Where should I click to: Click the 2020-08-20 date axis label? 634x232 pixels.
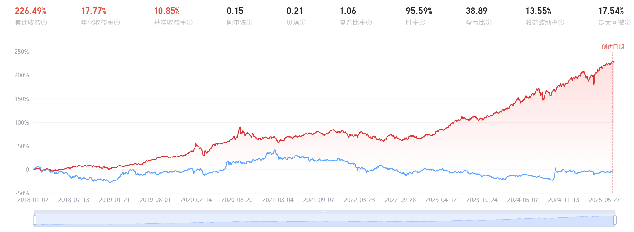(x=237, y=200)
